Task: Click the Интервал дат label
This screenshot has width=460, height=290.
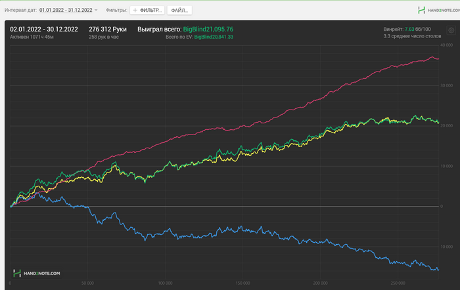Action: [20, 10]
